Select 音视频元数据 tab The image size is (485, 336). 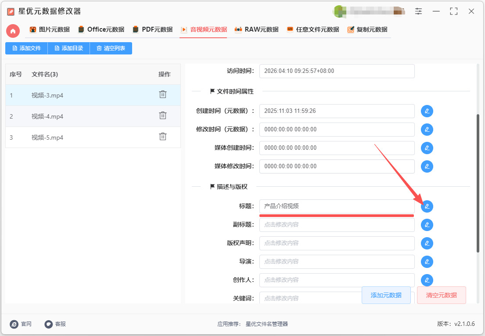click(x=204, y=29)
